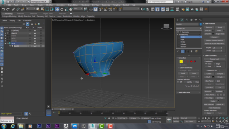Open the Workspace Default dropdown
Viewport: 229px width, 129px height.
(x=40, y=1)
